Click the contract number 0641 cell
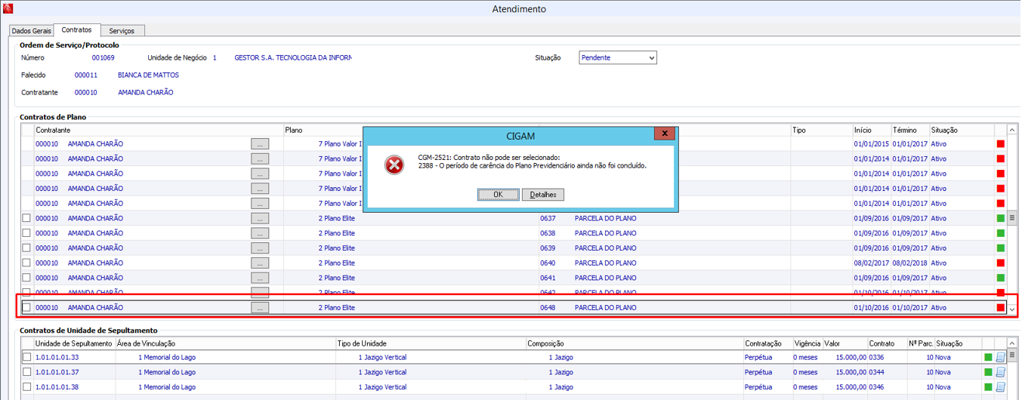Viewport: 1022px width, 400px height. tap(548, 278)
